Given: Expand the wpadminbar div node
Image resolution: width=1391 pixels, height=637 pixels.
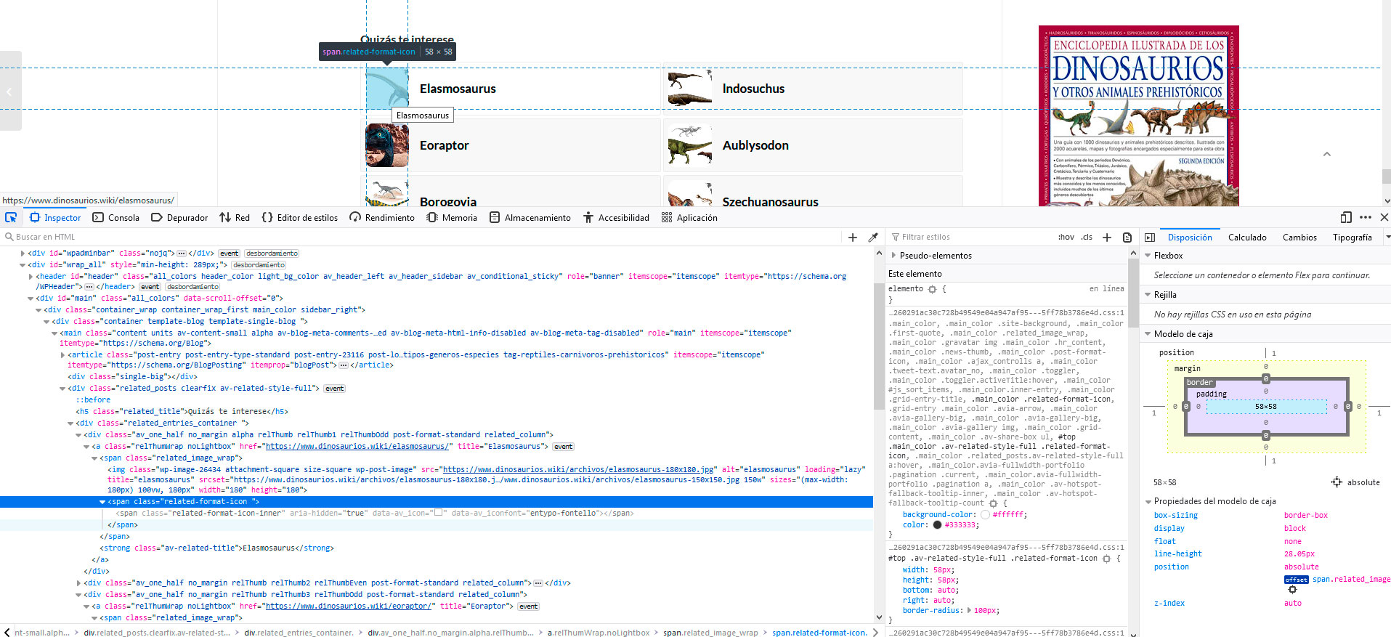Looking at the screenshot, I should [x=23, y=253].
